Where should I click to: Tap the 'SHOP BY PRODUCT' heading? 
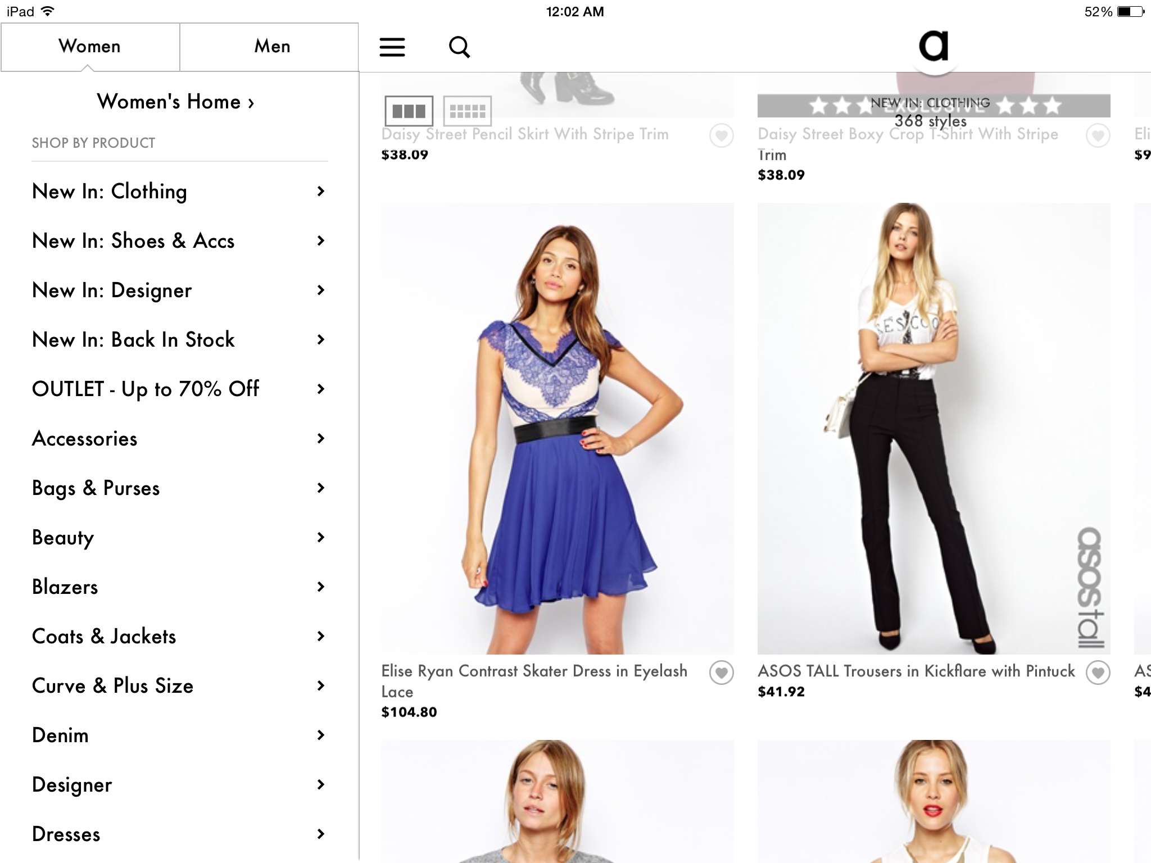tap(93, 143)
